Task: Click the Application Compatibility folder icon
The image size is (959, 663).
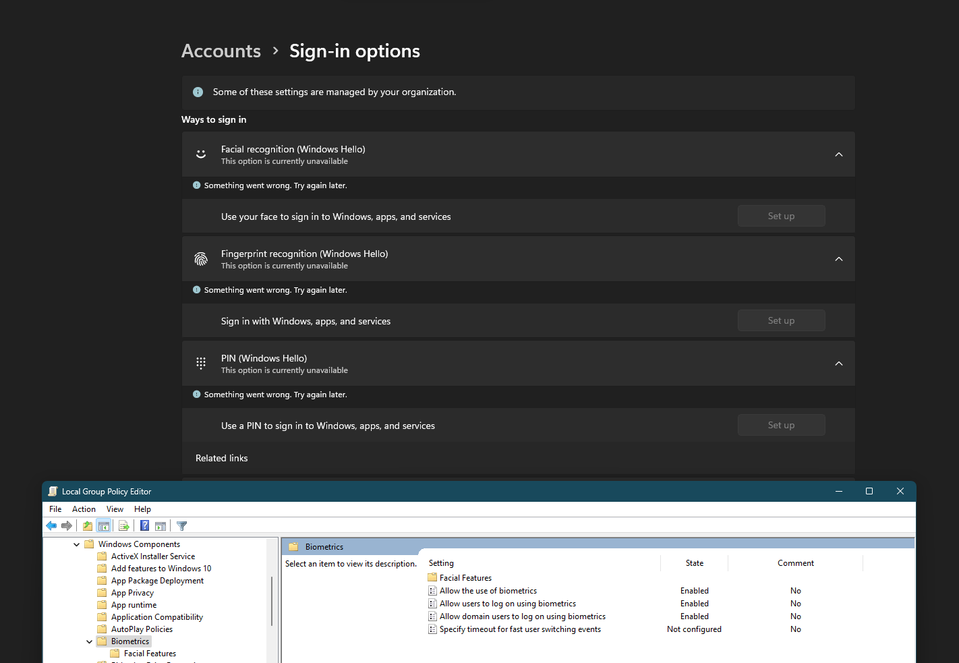Action: 102,617
